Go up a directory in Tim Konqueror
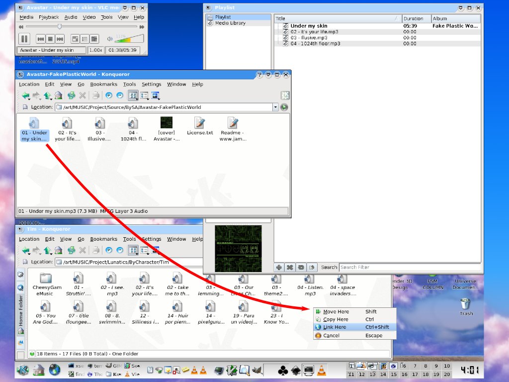 (x=48, y=250)
